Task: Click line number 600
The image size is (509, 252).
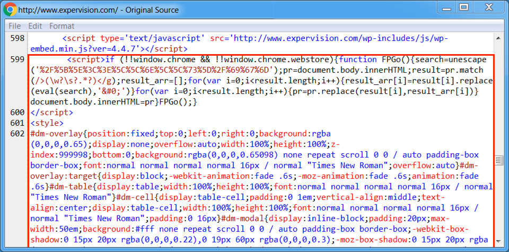Action: pos(17,112)
